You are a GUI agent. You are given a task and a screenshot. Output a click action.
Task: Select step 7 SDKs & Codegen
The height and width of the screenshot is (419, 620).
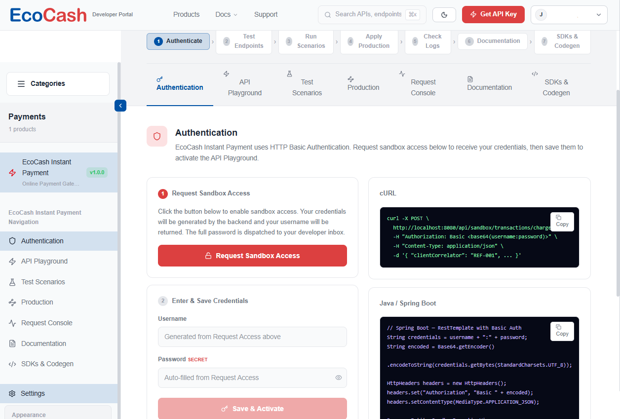[x=562, y=41]
